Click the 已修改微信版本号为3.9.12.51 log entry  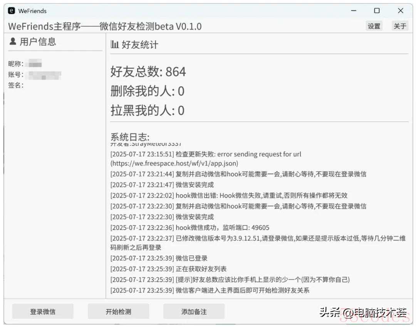(258, 243)
